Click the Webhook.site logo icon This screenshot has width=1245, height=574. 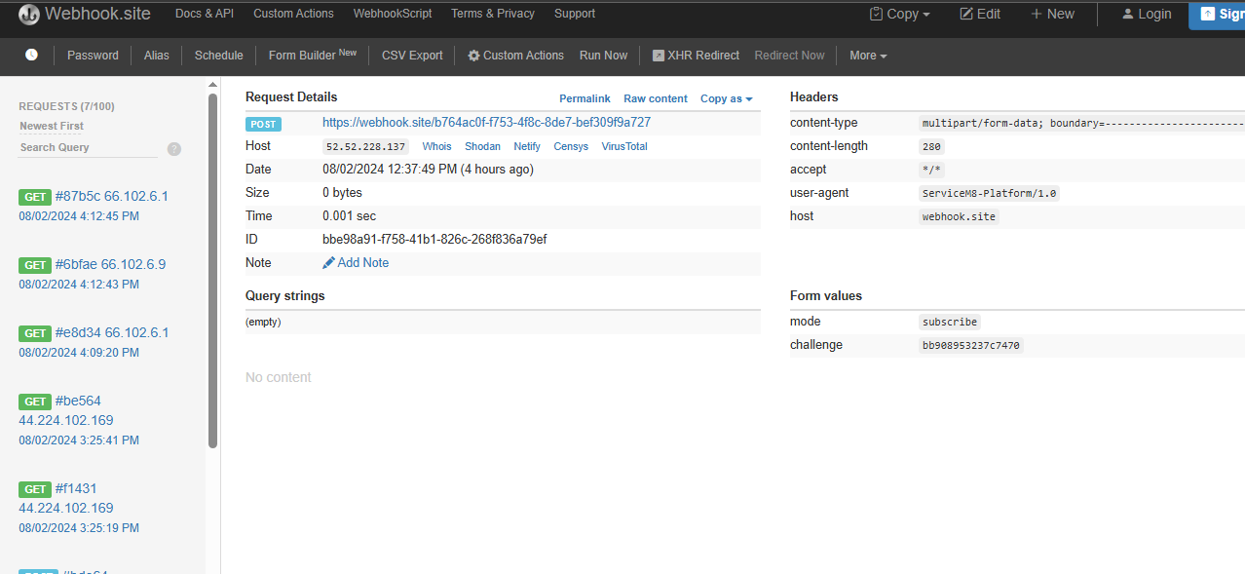pos(28,15)
